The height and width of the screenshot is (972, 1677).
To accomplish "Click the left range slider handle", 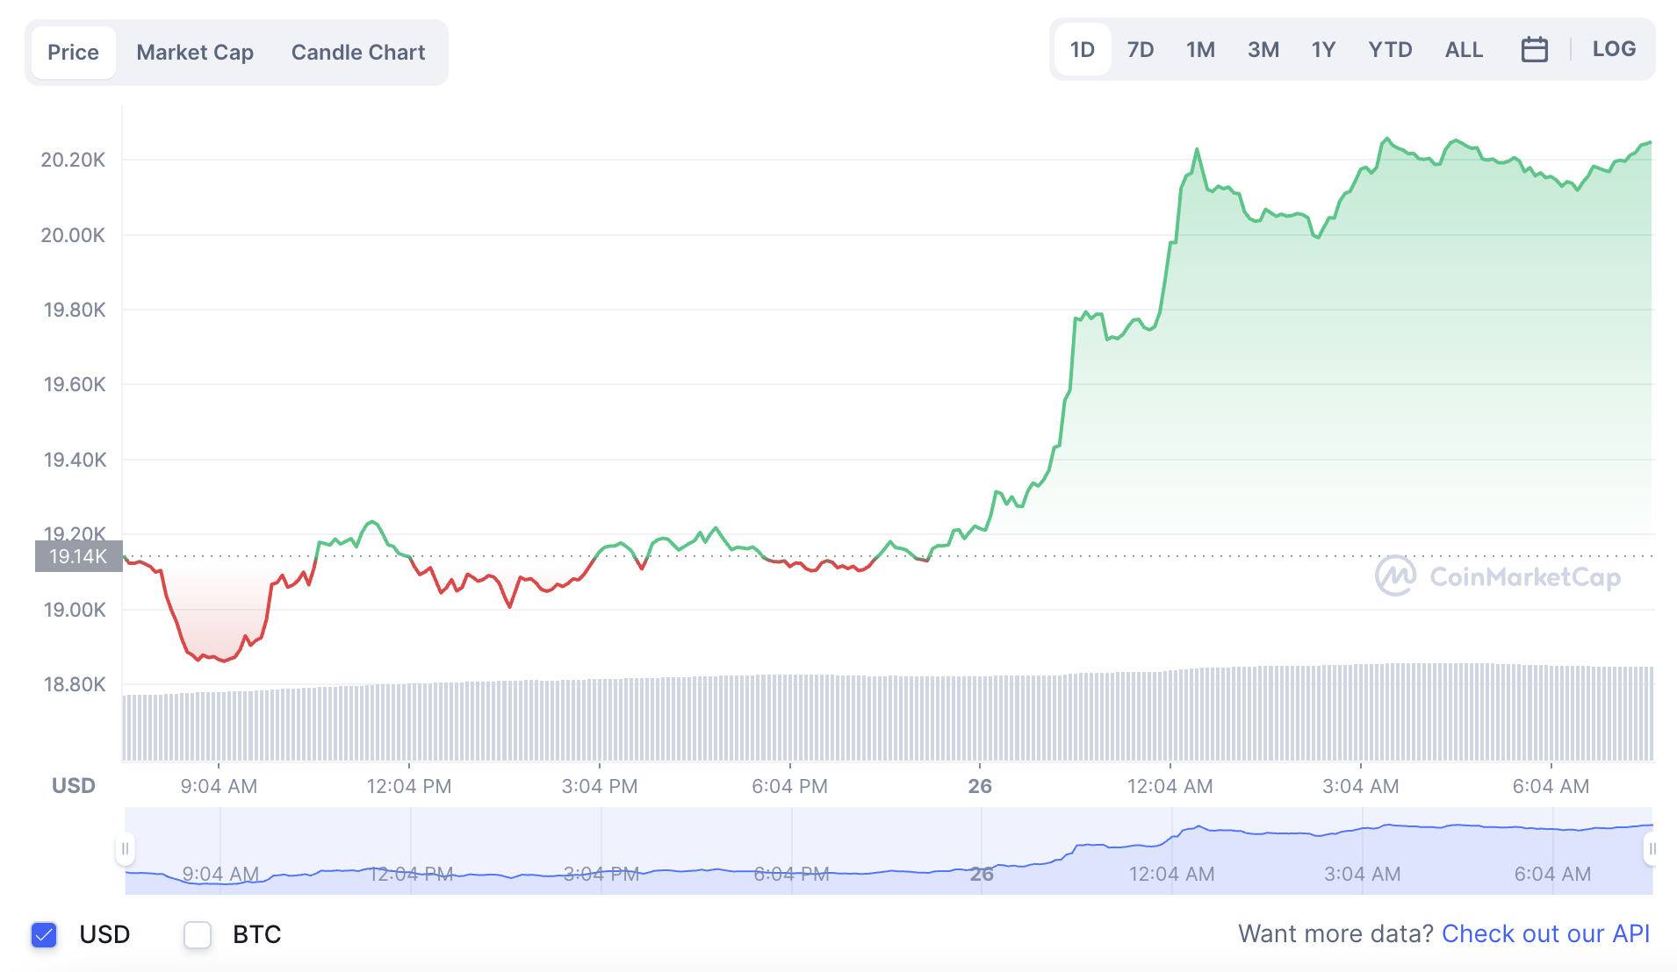I will click(x=125, y=848).
